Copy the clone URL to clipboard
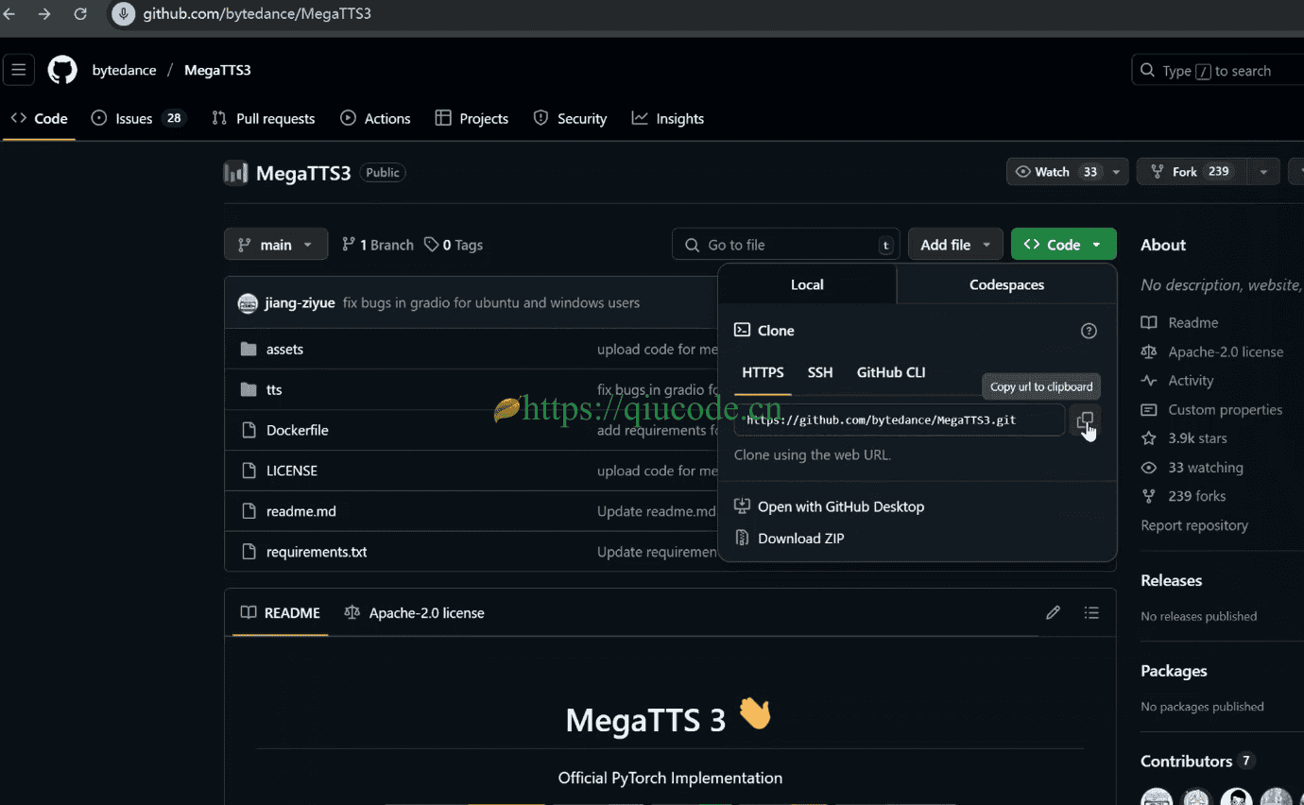The width and height of the screenshot is (1304, 805). [x=1085, y=420]
